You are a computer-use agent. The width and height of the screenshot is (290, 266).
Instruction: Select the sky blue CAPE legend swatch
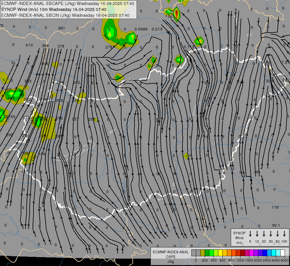coord(269,253)
